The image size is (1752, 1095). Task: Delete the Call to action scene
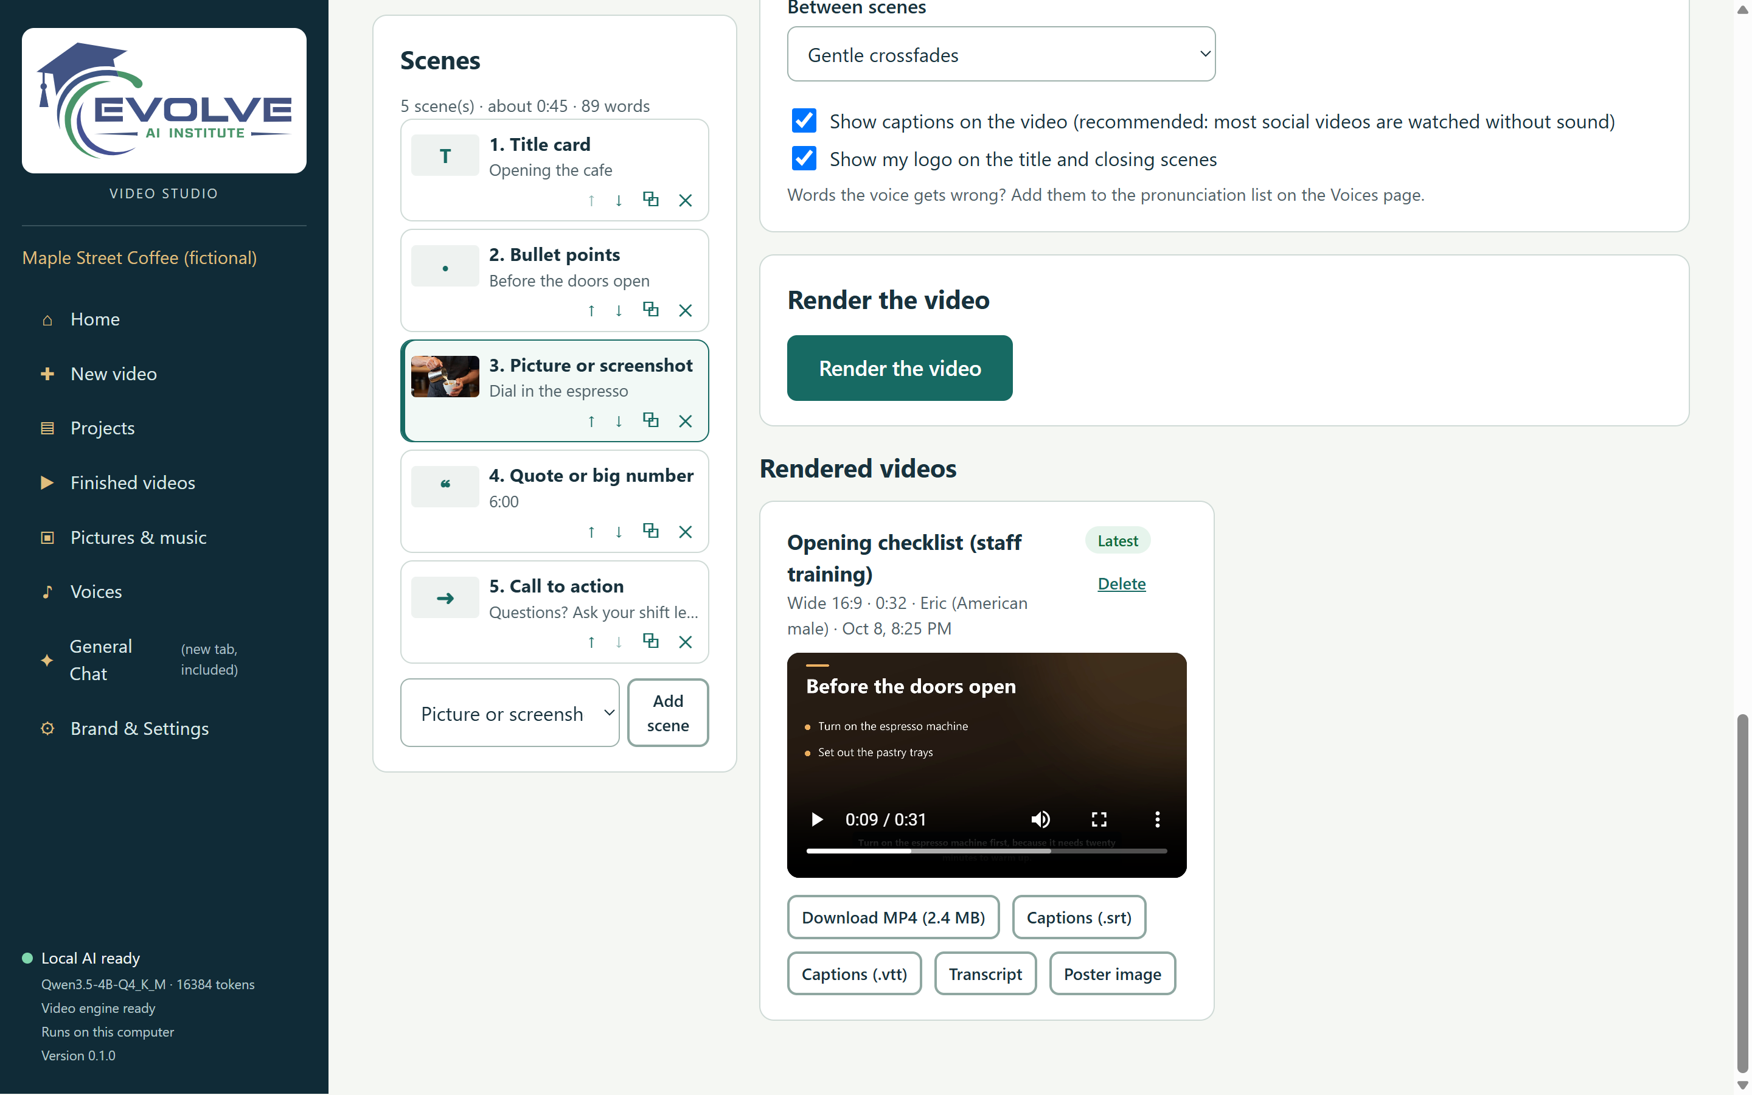(x=686, y=642)
